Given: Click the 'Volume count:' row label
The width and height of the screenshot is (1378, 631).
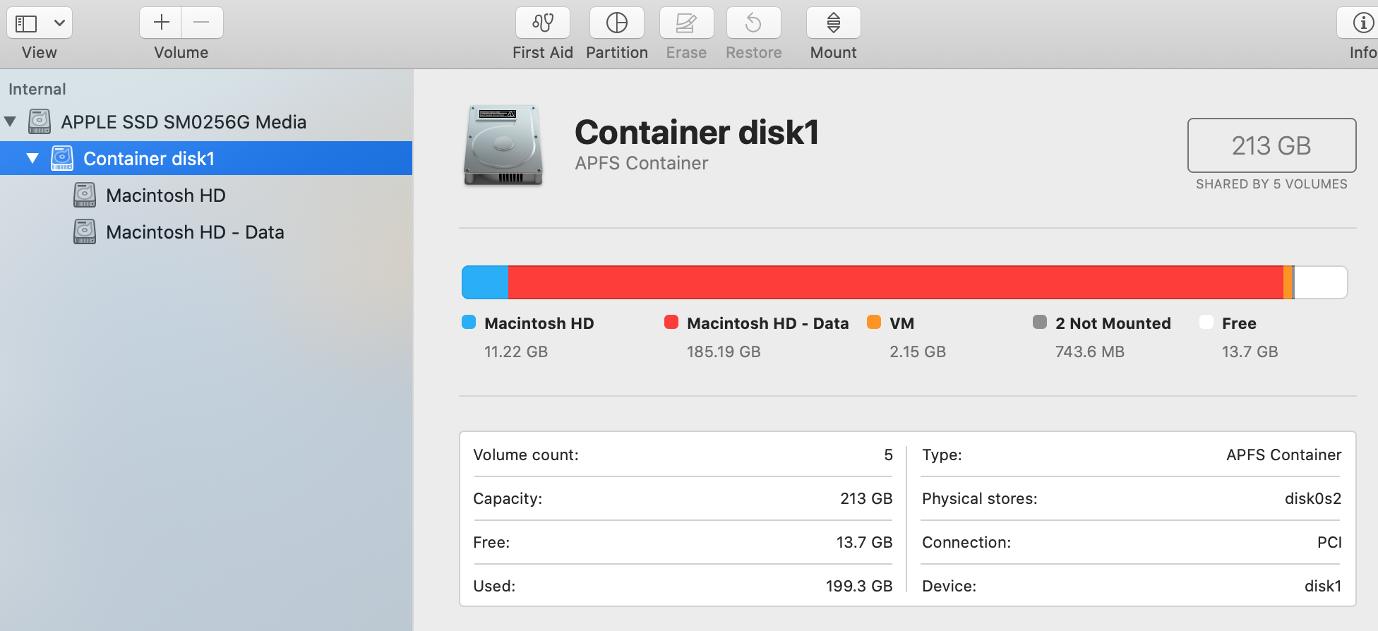Looking at the screenshot, I should coord(526,455).
